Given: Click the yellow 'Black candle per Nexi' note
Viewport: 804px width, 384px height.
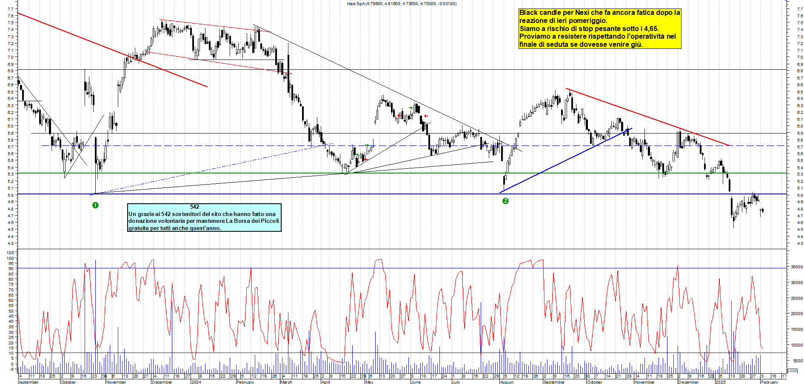Looking at the screenshot, I should point(600,28).
